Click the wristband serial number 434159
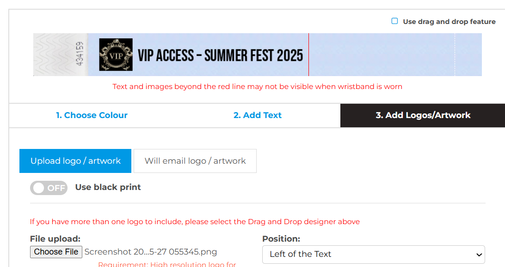Viewport: 505px width, 267px height. tap(80, 54)
